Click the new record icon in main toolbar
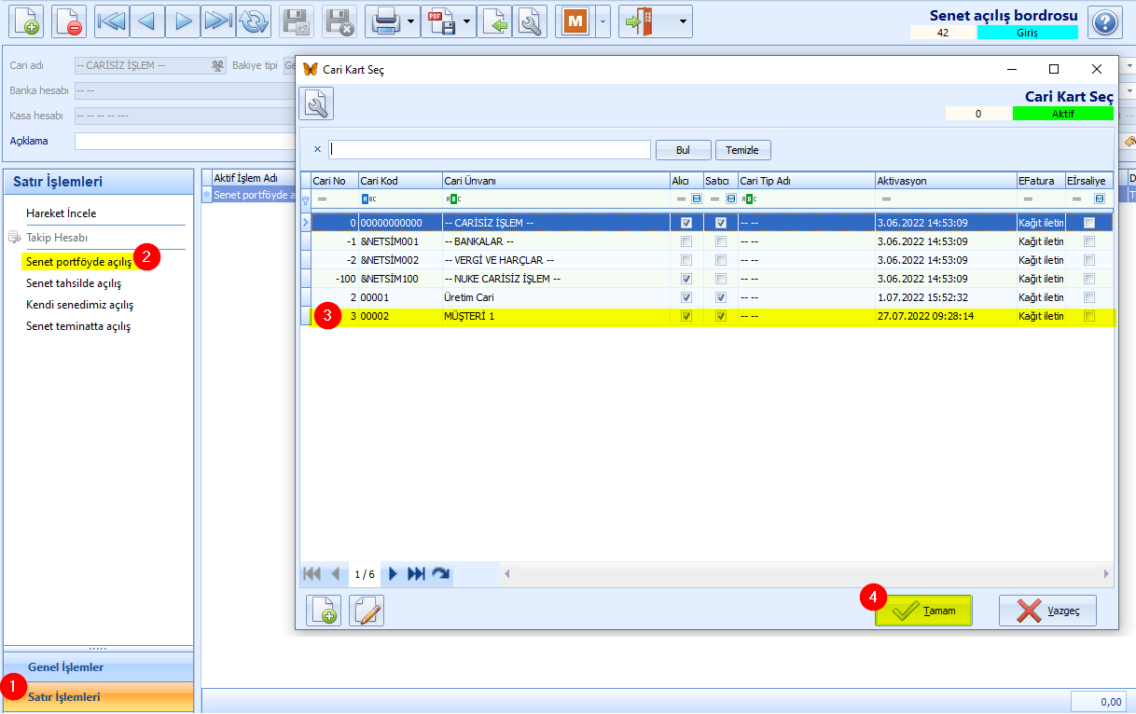 [x=27, y=21]
